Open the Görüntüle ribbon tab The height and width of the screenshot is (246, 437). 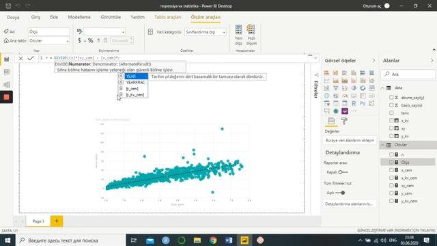click(x=111, y=17)
